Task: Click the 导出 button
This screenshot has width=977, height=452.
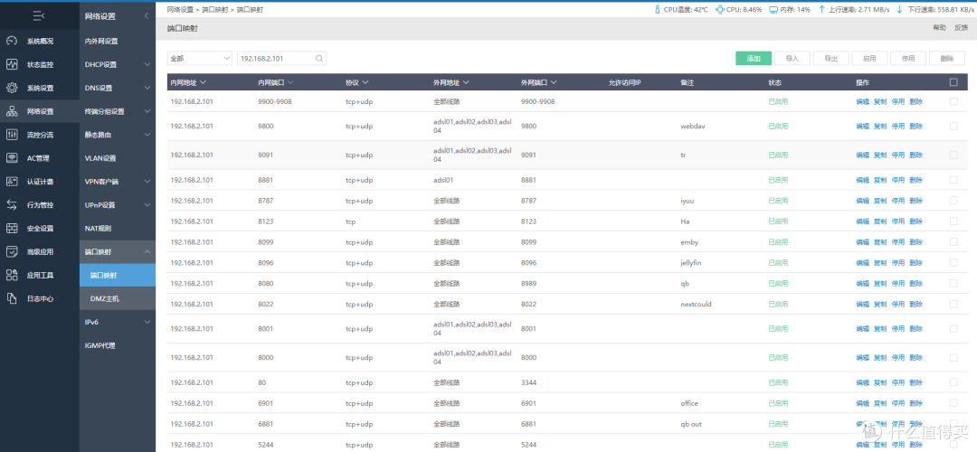Action: coord(830,59)
